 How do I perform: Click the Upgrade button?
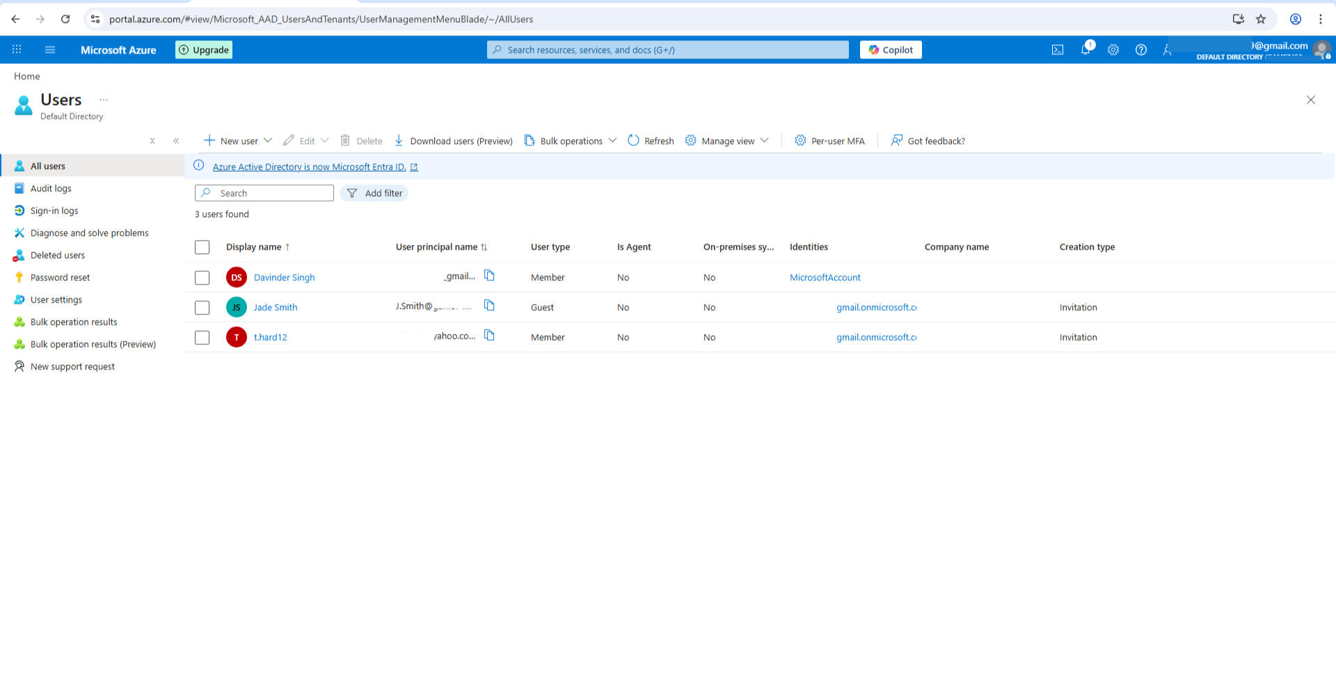[x=204, y=49]
